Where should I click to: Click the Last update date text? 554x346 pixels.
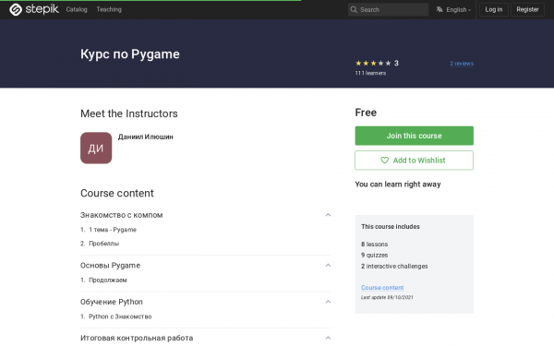pyautogui.click(x=387, y=297)
